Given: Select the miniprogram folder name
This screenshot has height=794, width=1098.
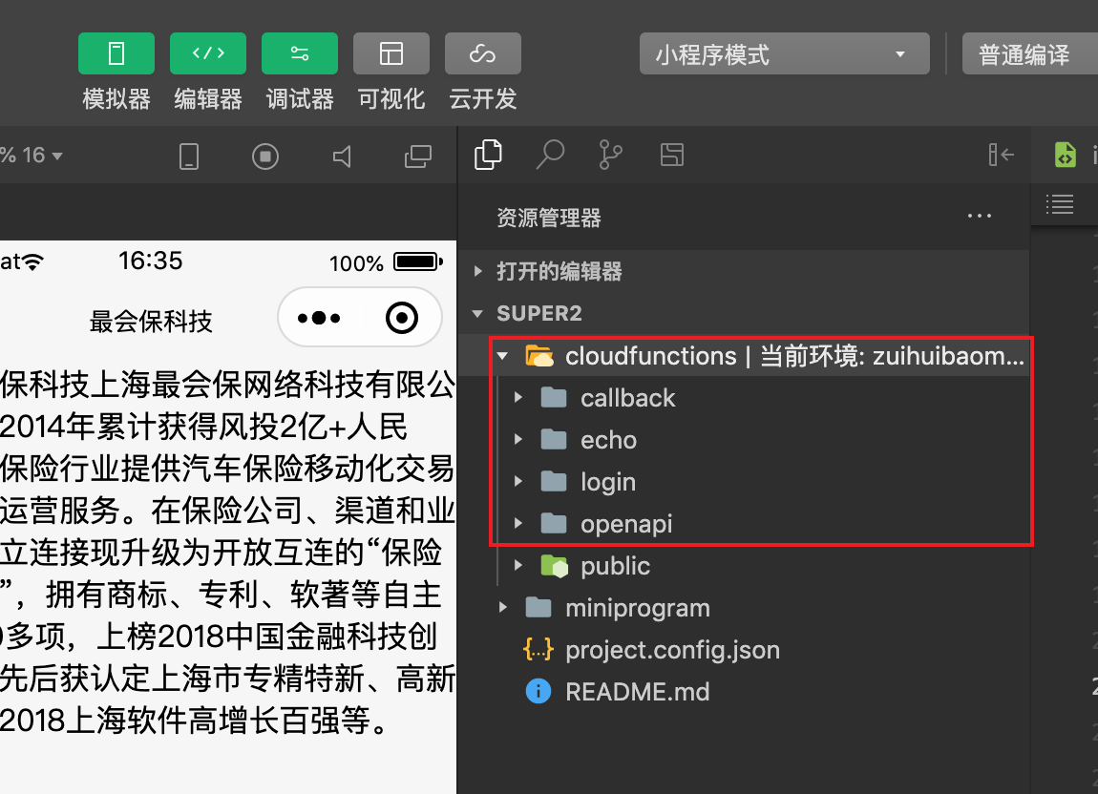Looking at the screenshot, I should pyautogui.click(x=637, y=608).
